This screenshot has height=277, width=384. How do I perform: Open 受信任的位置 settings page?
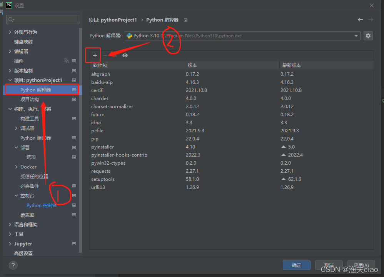click(34, 176)
